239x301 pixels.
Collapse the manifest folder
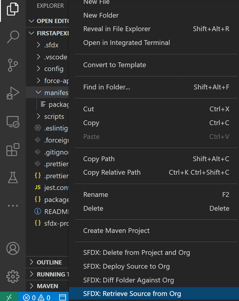click(x=38, y=92)
